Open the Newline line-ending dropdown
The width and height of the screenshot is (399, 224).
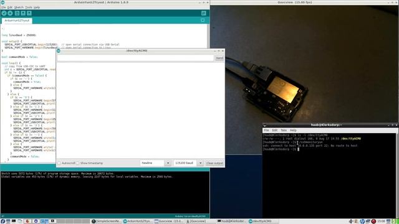pyautogui.click(x=155, y=163)
